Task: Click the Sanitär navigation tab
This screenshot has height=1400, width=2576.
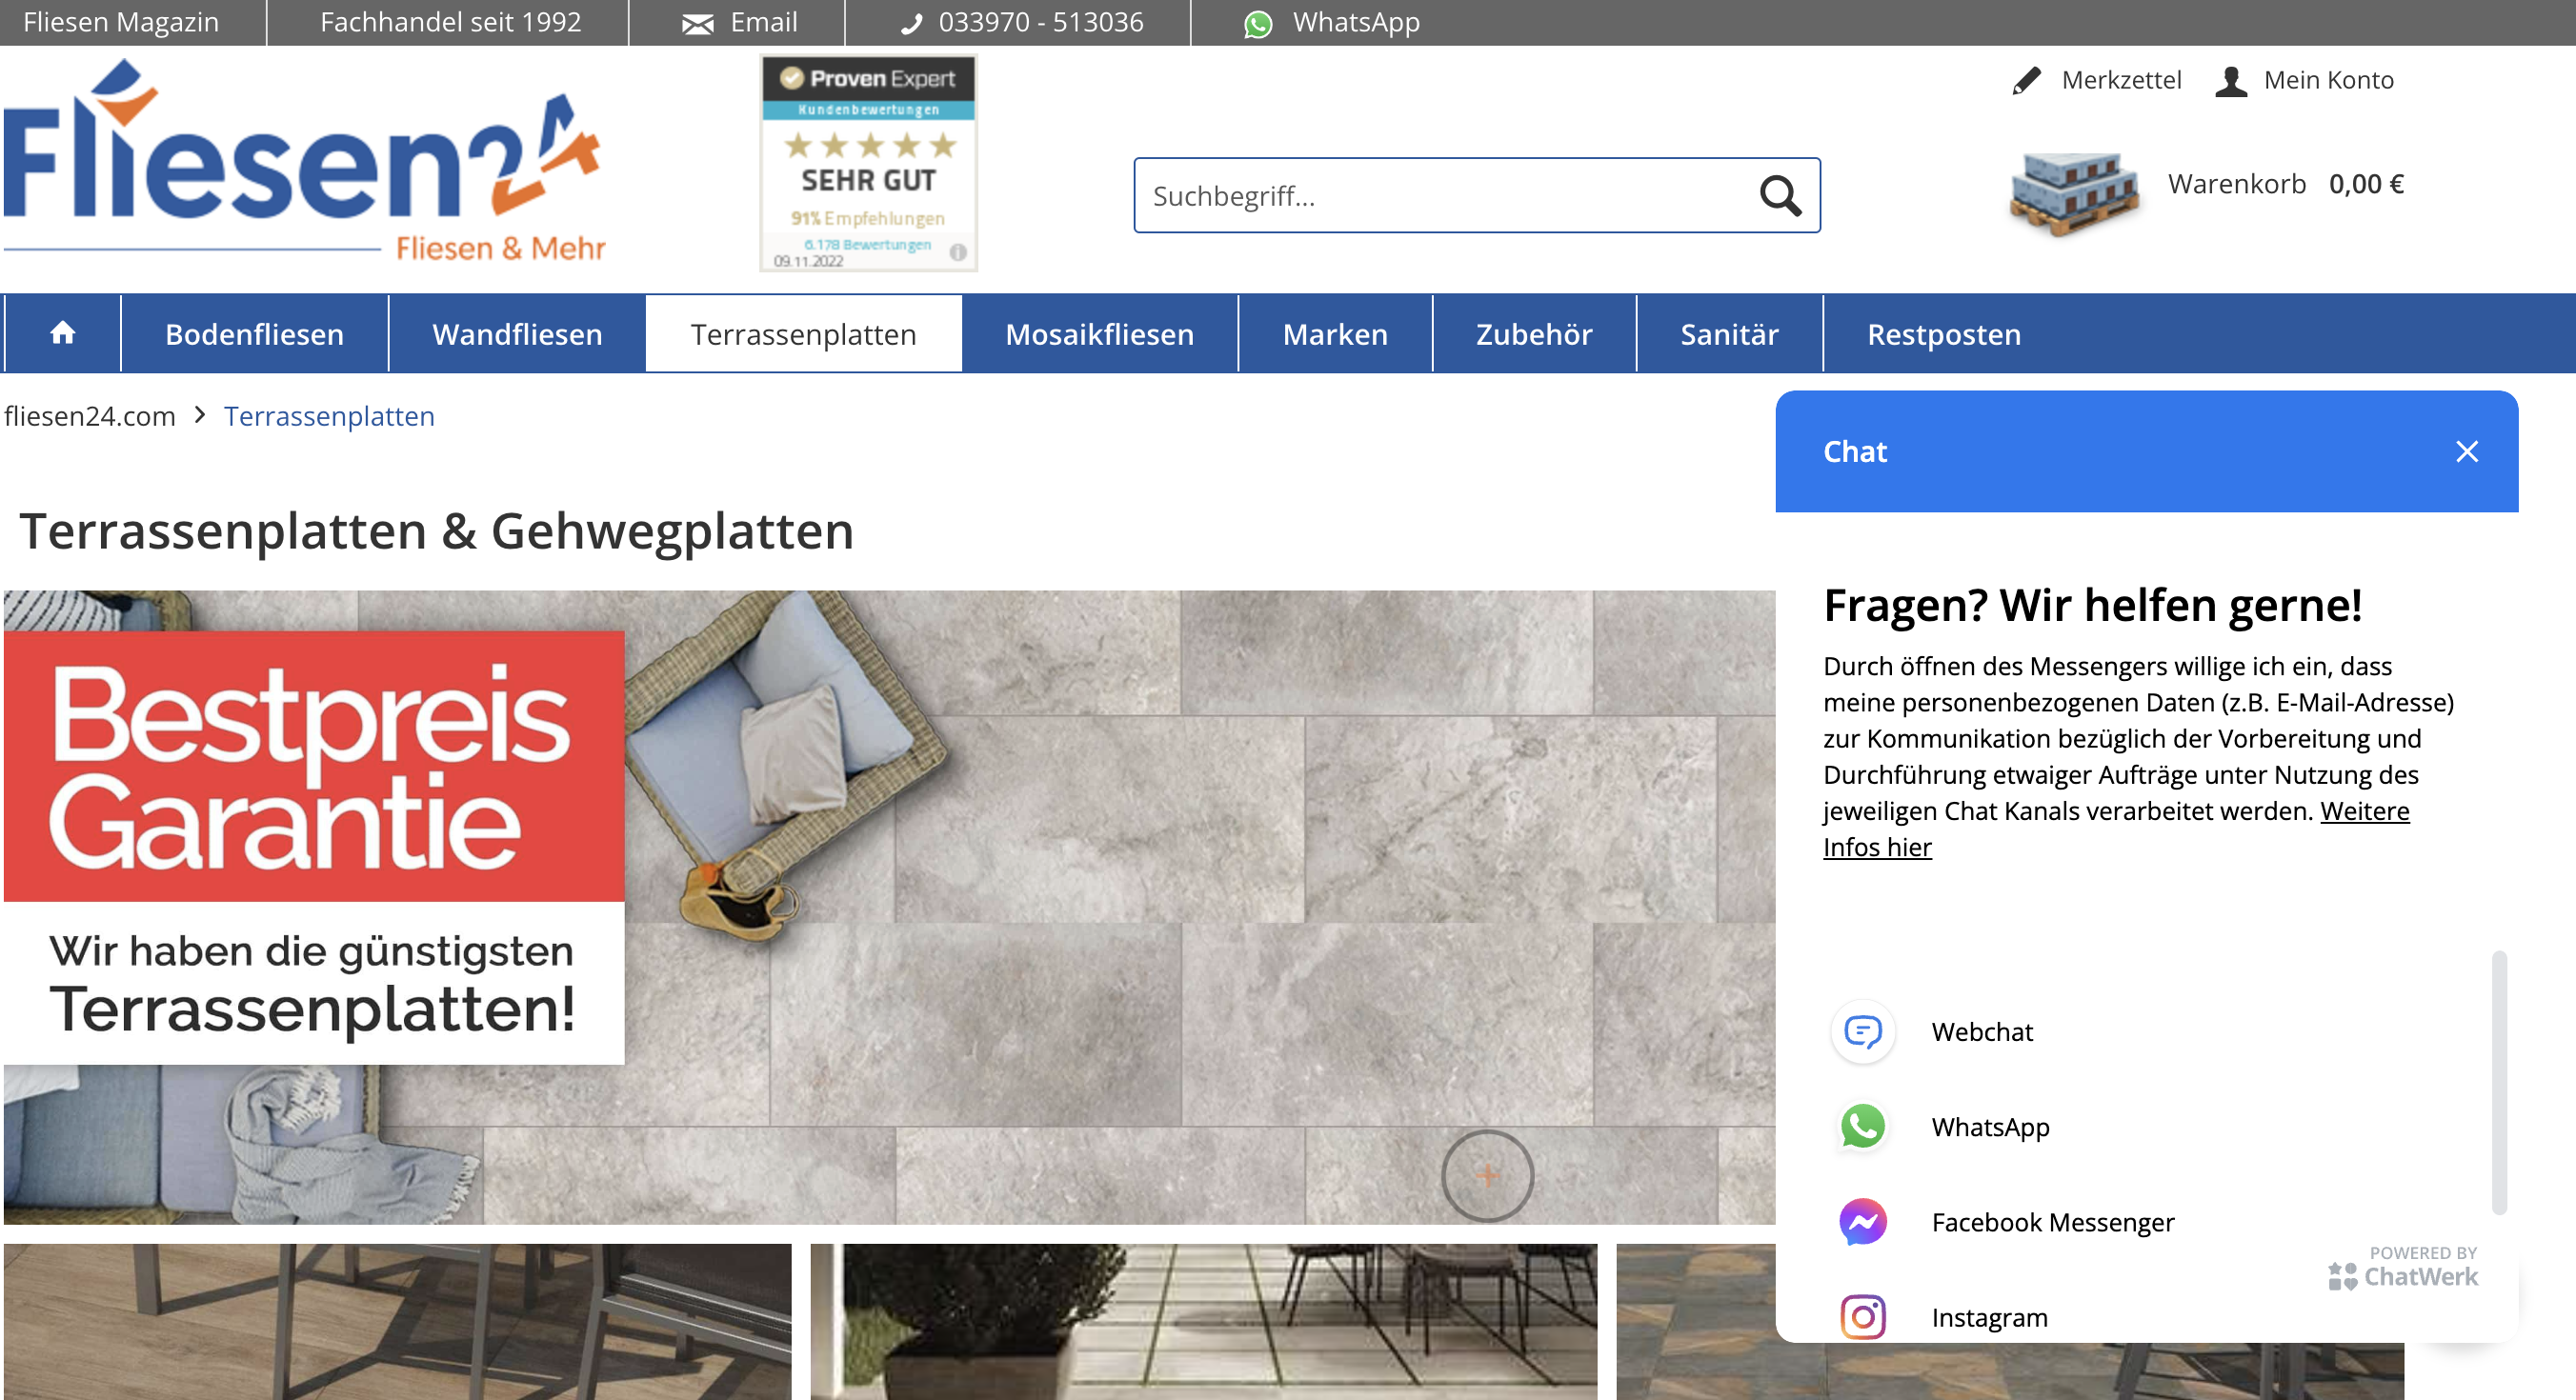Action: pos(1728,334)
